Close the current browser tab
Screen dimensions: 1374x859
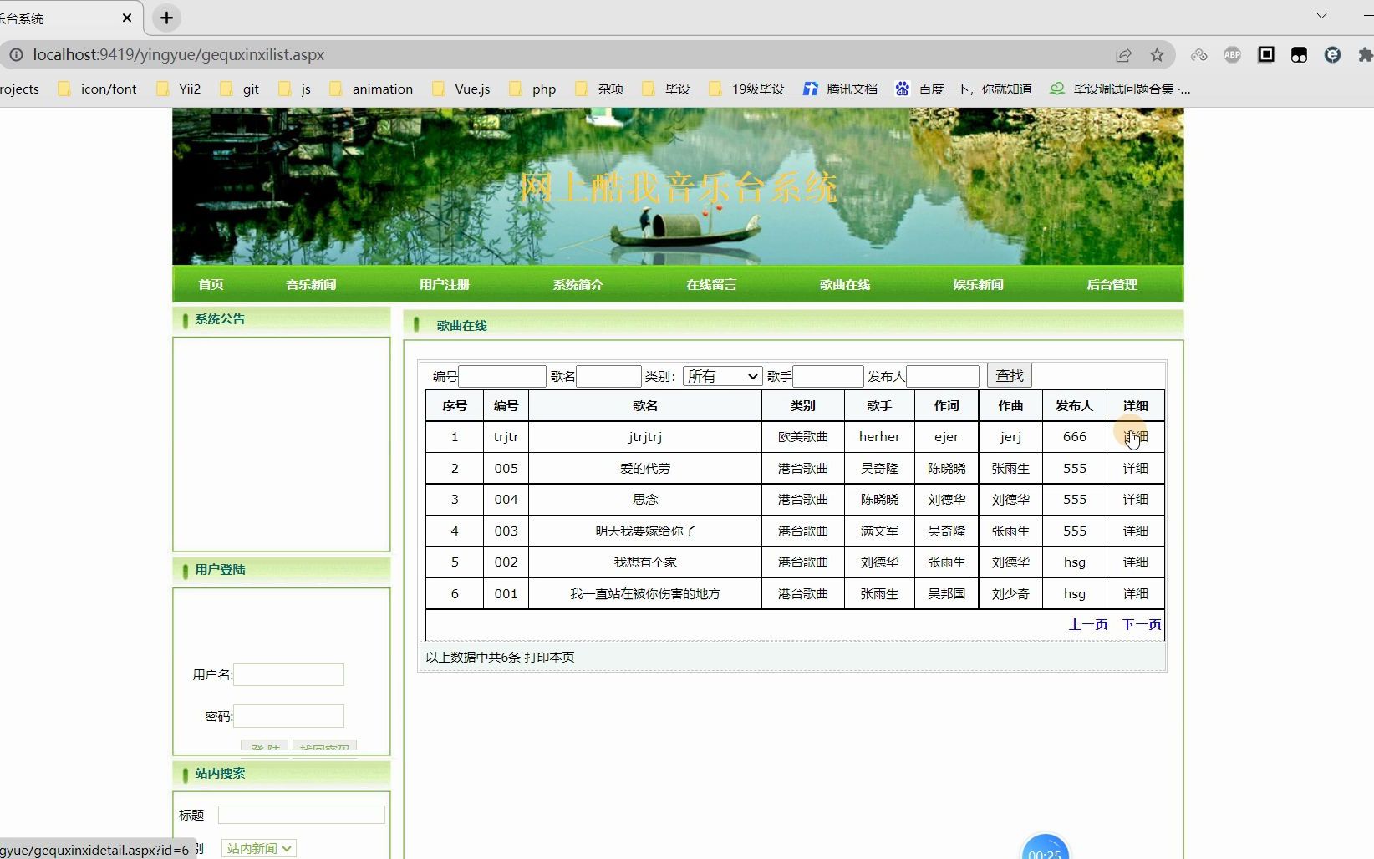127,18
